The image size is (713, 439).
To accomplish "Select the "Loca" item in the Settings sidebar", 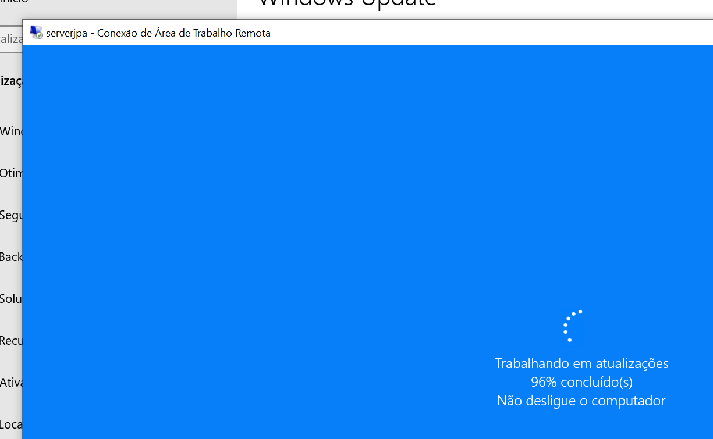I will (11, 424).
